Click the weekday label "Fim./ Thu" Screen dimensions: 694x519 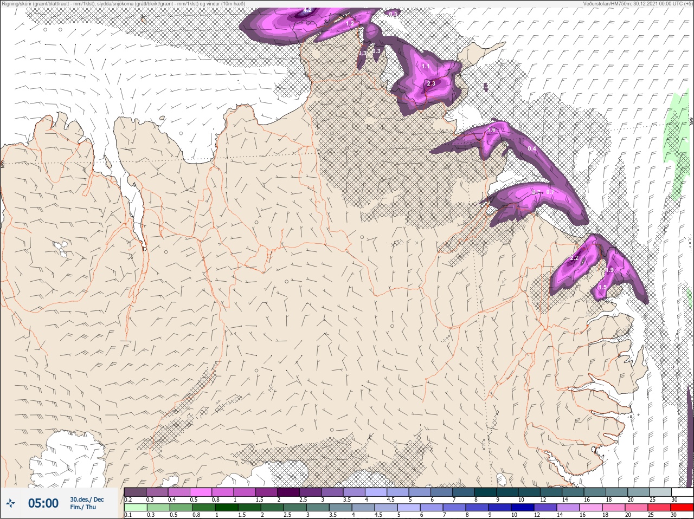pos(83,507)
